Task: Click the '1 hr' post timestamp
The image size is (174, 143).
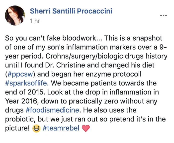Action: [x=35, y=21]
